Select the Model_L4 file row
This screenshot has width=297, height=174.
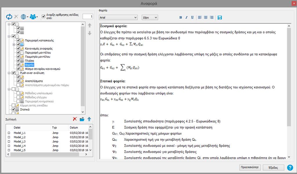pos(47,146)
